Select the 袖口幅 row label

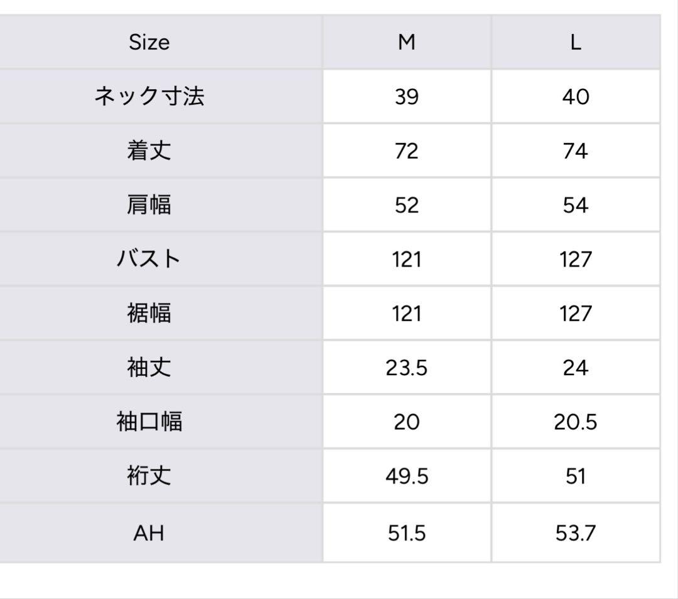(149, 421)
